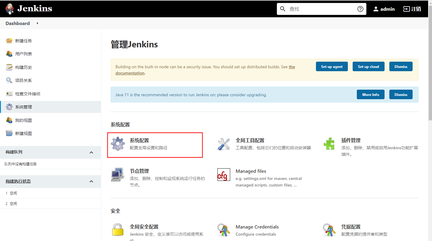This screenshot has height=241, width=432.
Task: Click the 检查文件指纹 fingerprint icon
Action: 9,94
